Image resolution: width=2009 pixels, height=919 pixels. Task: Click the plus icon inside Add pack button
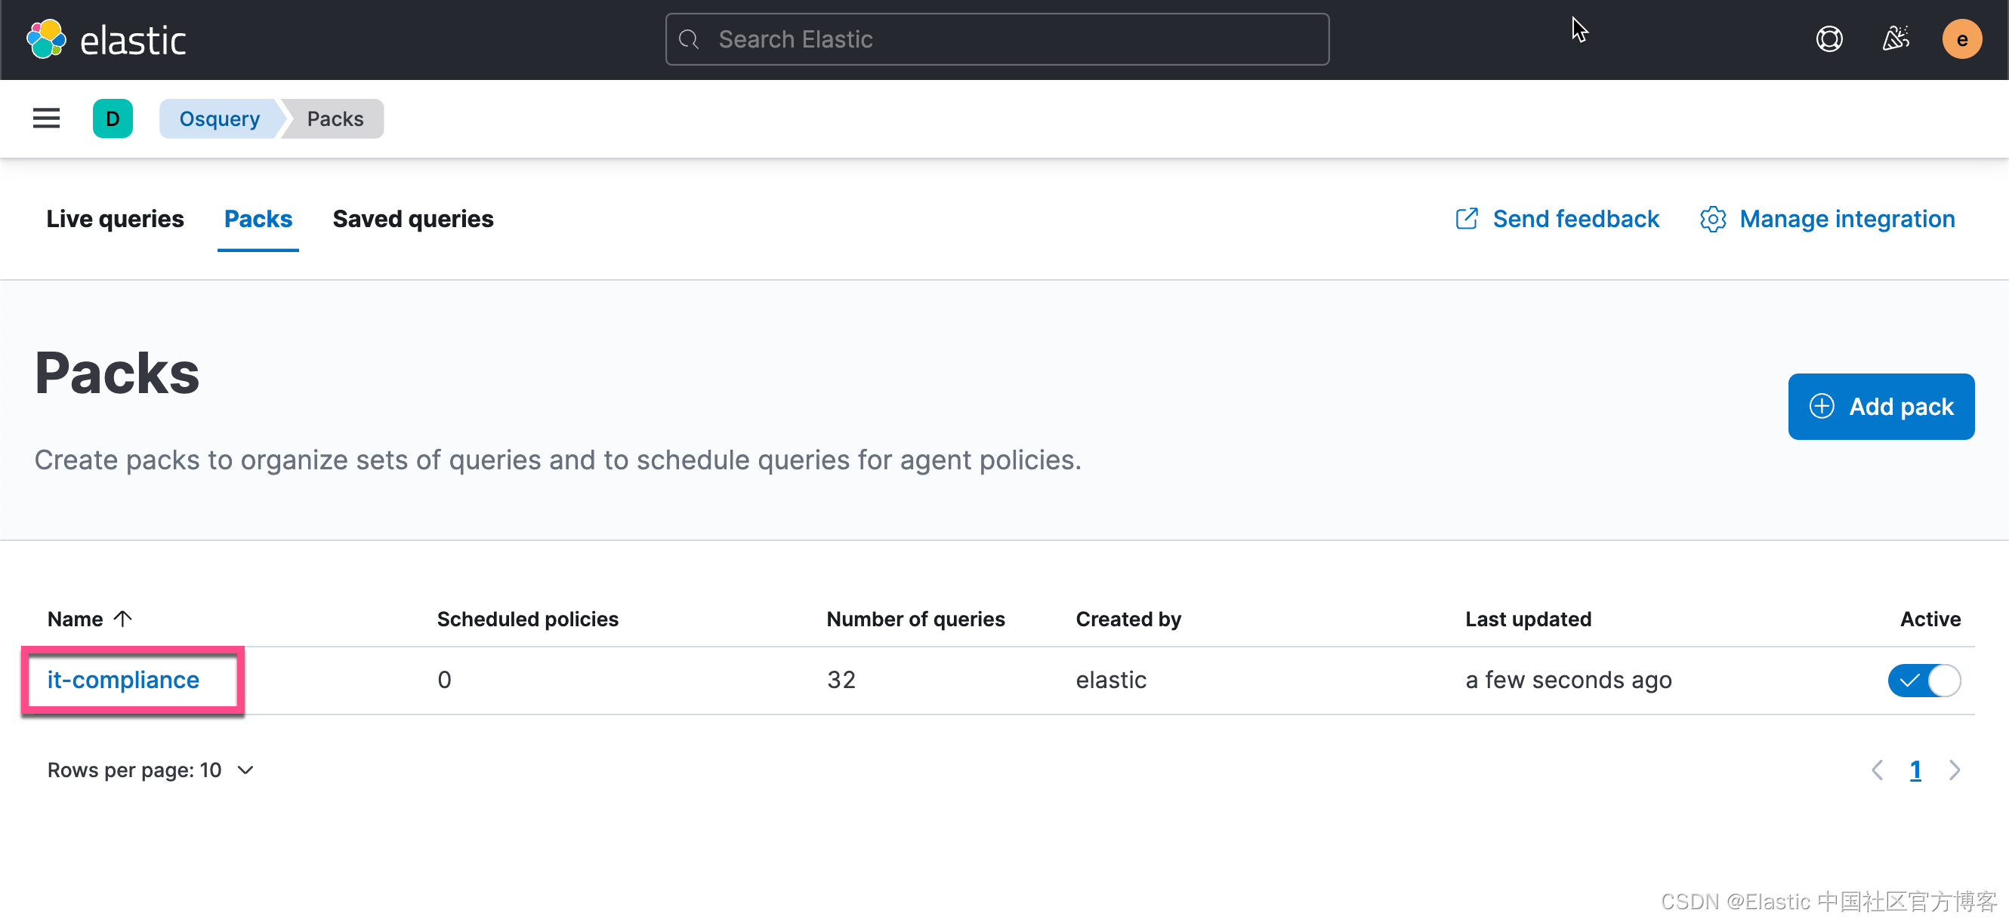coord(1822,406)
